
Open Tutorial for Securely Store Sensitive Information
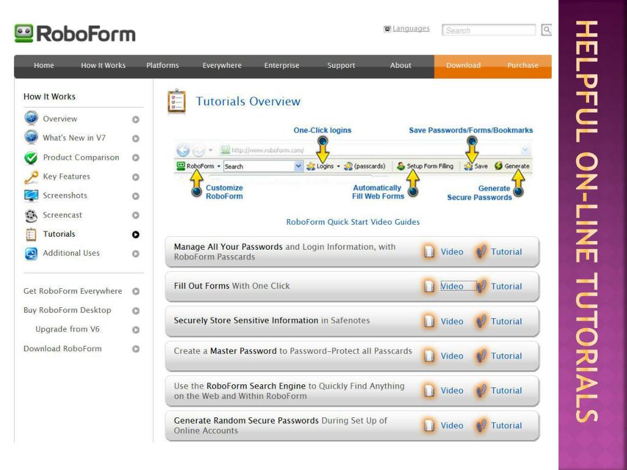pos(506,321)
